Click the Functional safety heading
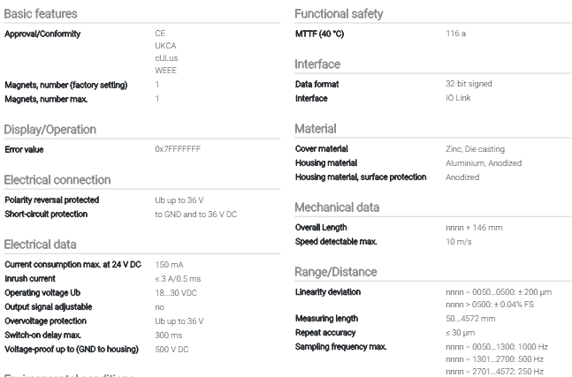 point(339,14)
